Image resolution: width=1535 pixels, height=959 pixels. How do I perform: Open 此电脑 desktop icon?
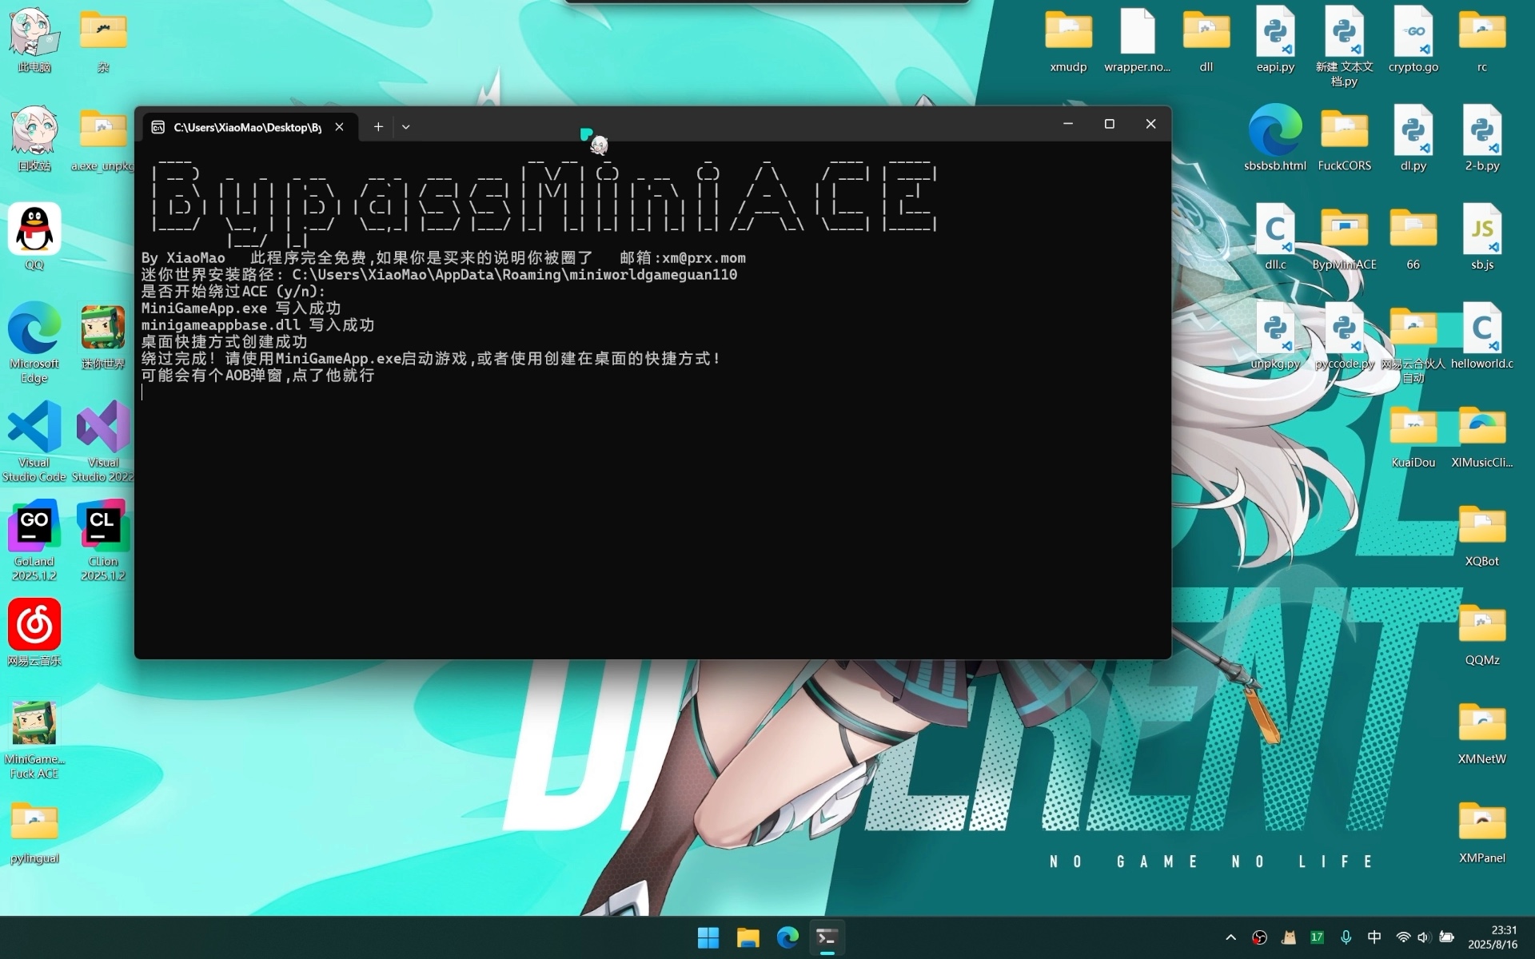click(34, 40)
